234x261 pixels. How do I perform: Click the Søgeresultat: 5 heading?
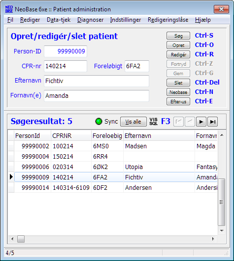41,121
